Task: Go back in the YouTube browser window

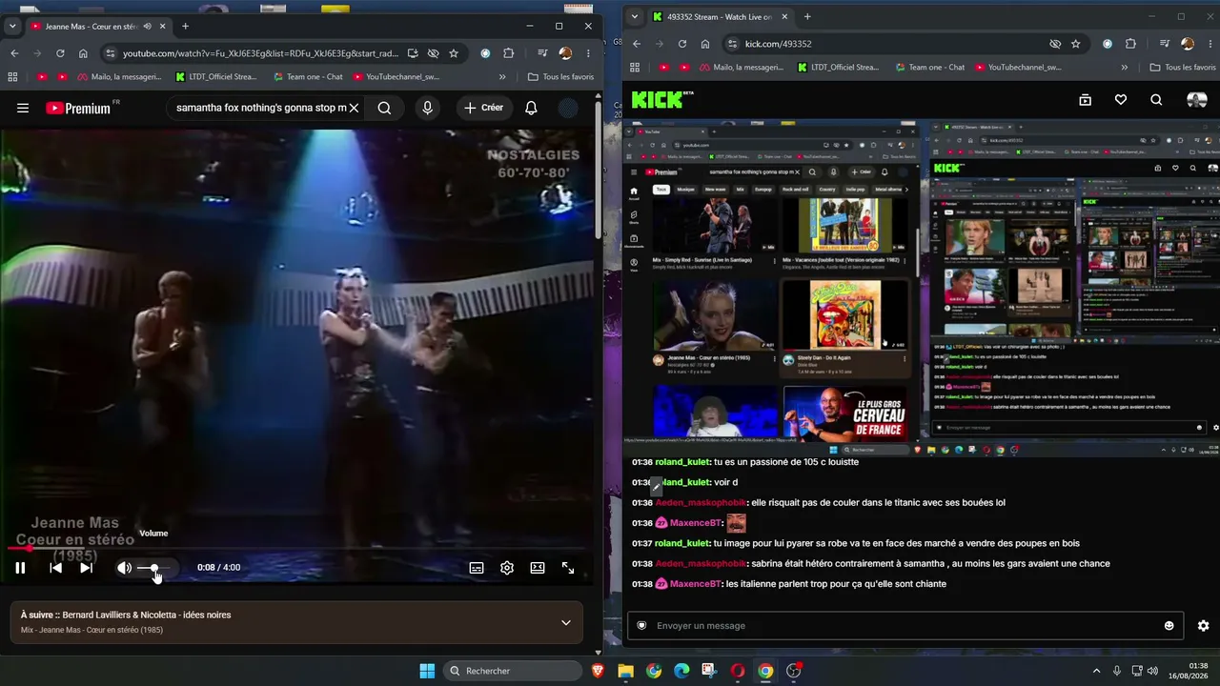Action: (x=14, y=53)
